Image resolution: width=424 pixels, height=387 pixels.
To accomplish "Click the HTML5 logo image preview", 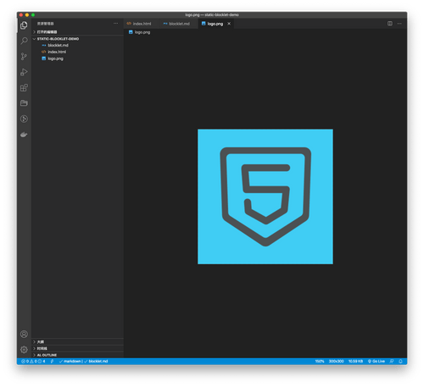I will (265, 196).
